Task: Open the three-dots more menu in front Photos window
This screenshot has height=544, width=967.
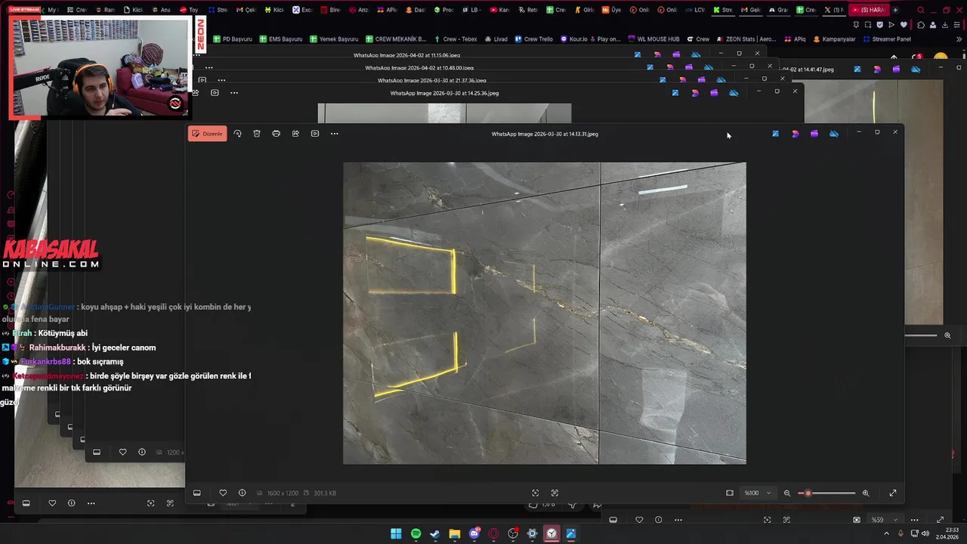Action: [x=335, y=134]
